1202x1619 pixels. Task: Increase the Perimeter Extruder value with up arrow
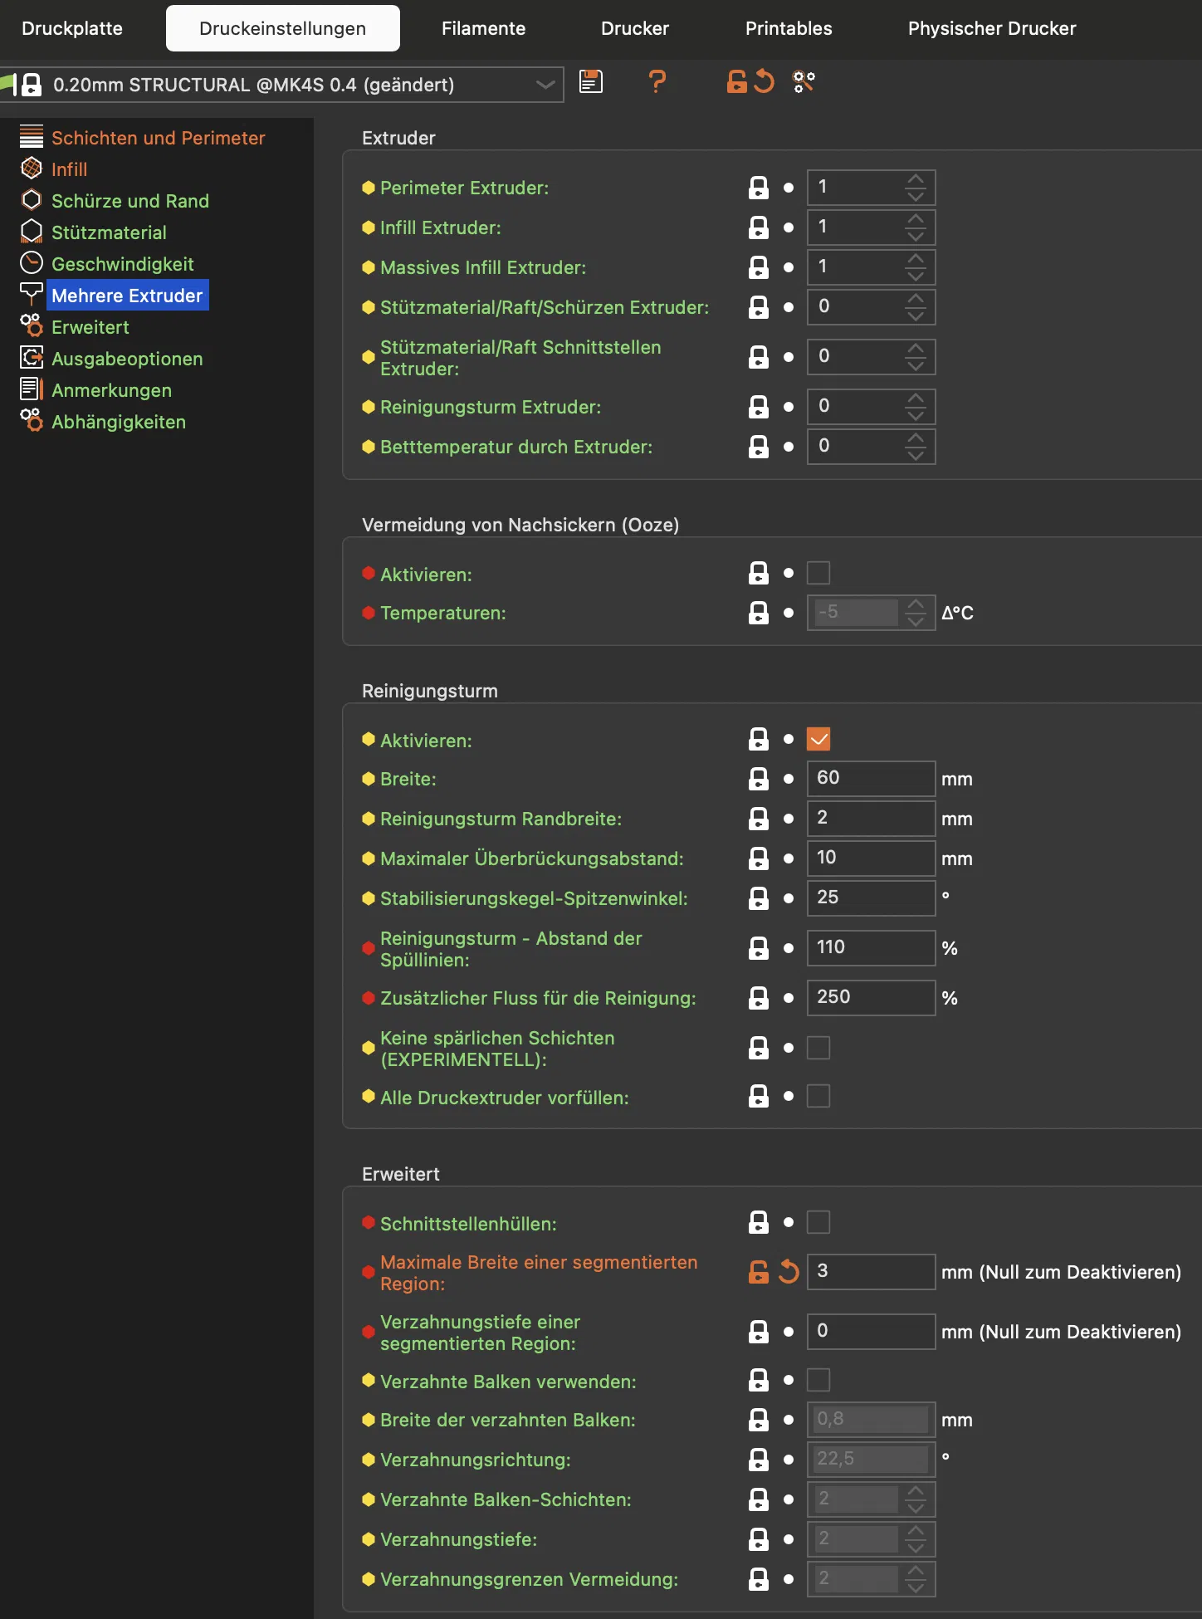click(x=916, y=179)
